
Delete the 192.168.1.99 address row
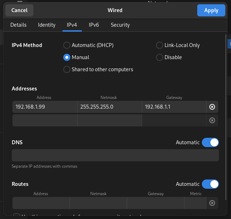pyautogui.click(x=212, y=107)
